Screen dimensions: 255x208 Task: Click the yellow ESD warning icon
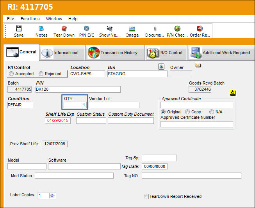233,93
